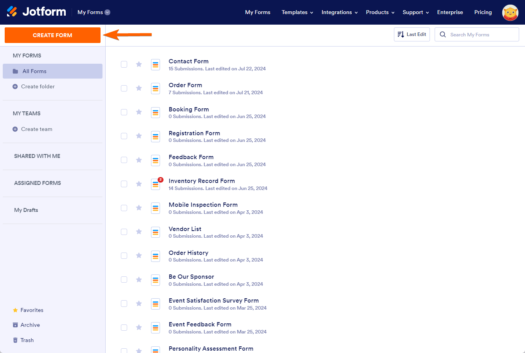
Task: Open the Enterprise page
Action: pos(450,12)
